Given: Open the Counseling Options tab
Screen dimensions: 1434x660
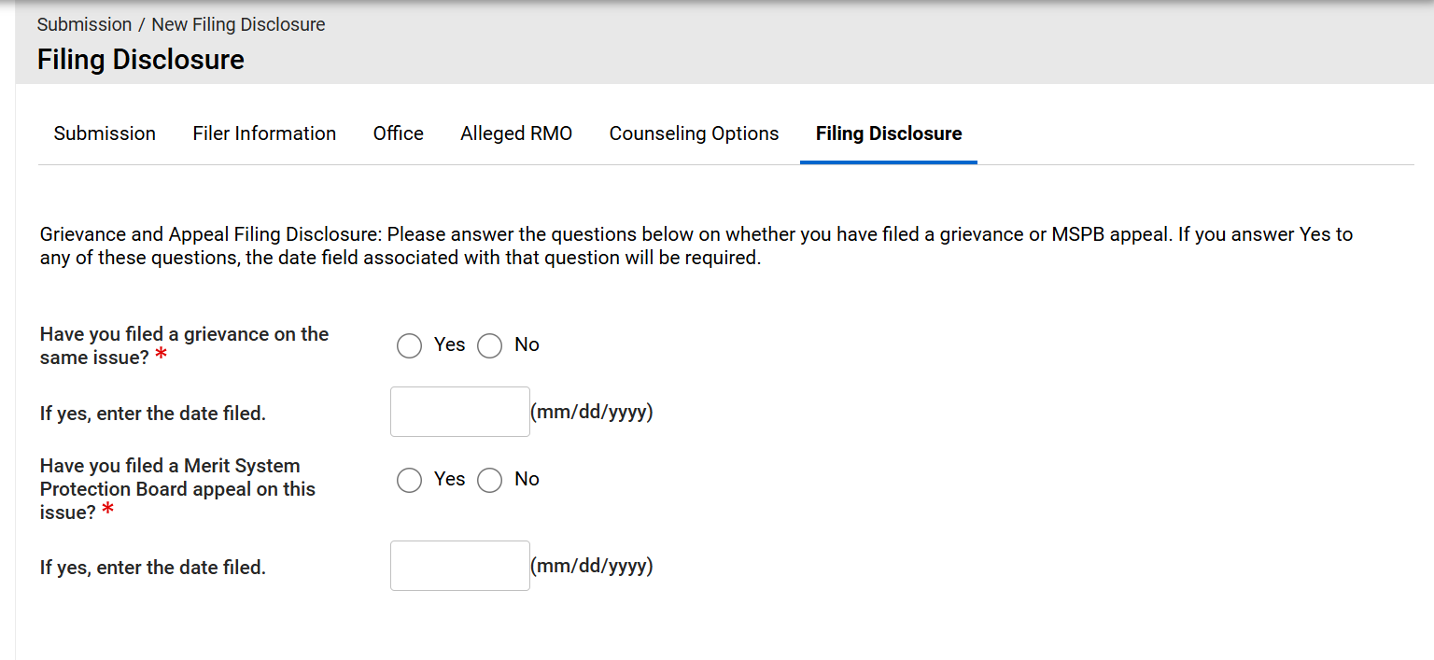Looking at the screenshot, I should (694, 133).
